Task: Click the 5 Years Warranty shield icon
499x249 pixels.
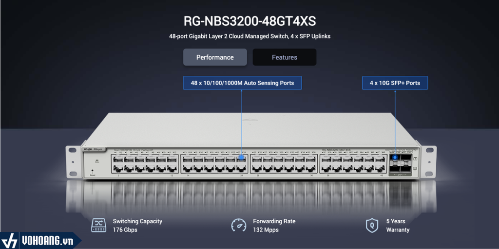Action: (372, 225)
